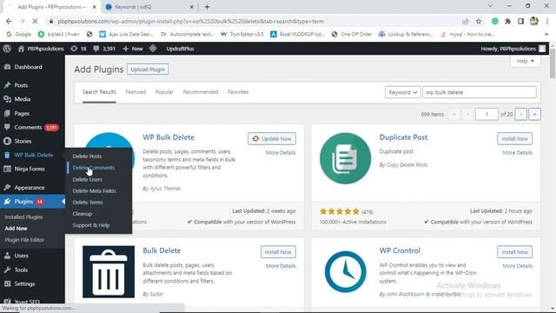Open browser extensions puzzle icon
The width and height of the screenshot is (556, 313).
[x=507, y=21]
